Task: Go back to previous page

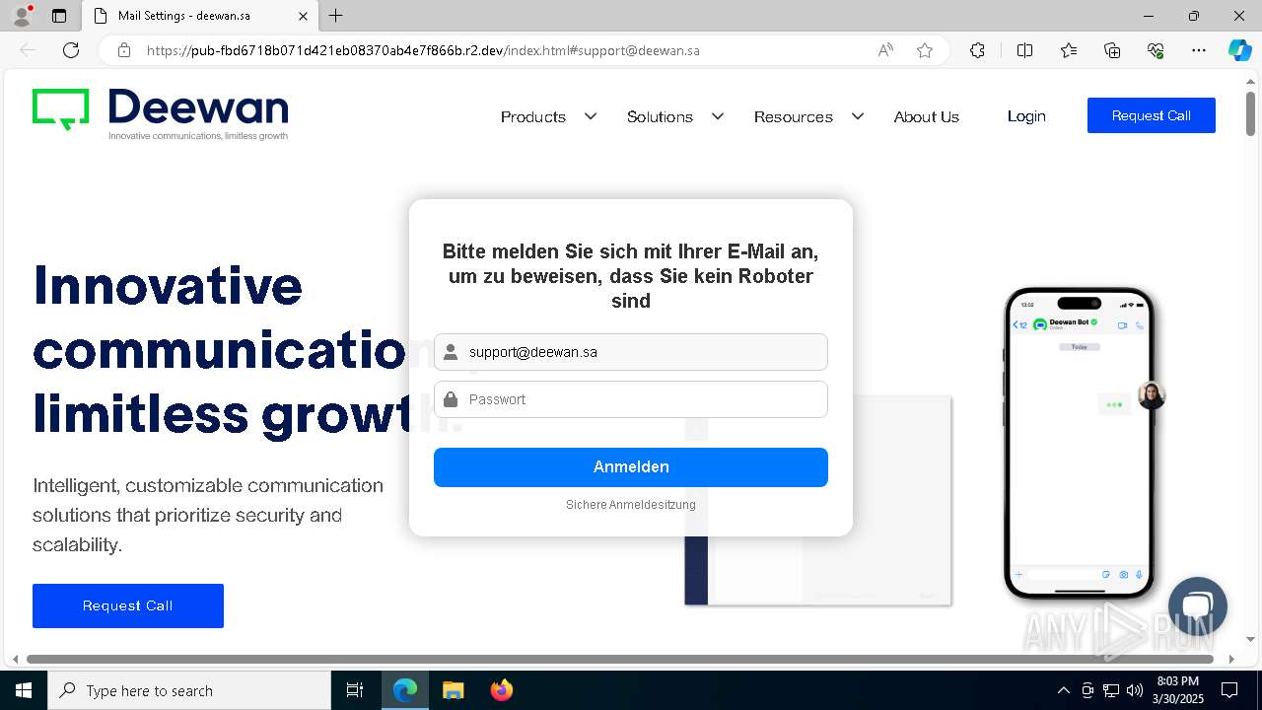Action: tap(28, 50)
